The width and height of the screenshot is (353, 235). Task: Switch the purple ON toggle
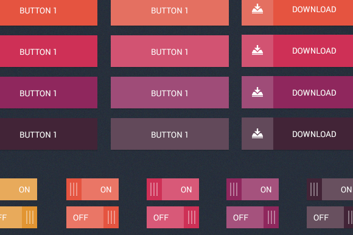click(253, 189)
